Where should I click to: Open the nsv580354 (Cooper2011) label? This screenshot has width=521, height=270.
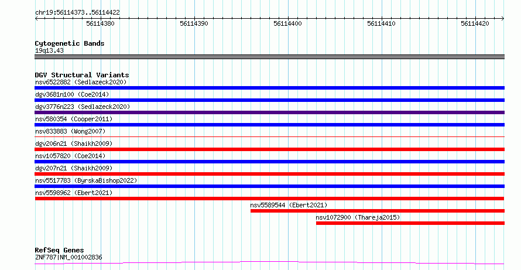74,119
